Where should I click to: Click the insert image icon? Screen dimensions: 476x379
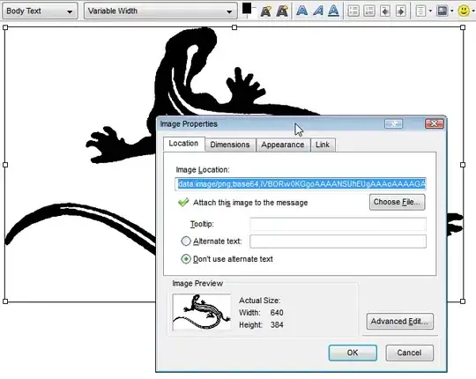pos(442,11)
